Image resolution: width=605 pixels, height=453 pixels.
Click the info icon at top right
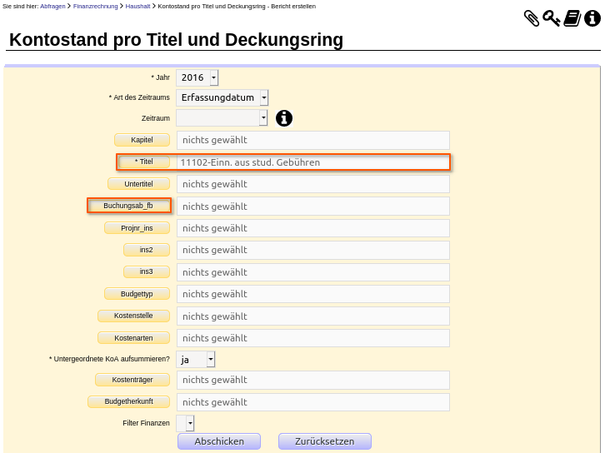(x=592, y=18)
